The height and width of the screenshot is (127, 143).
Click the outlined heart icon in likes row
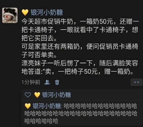point(28,95)
